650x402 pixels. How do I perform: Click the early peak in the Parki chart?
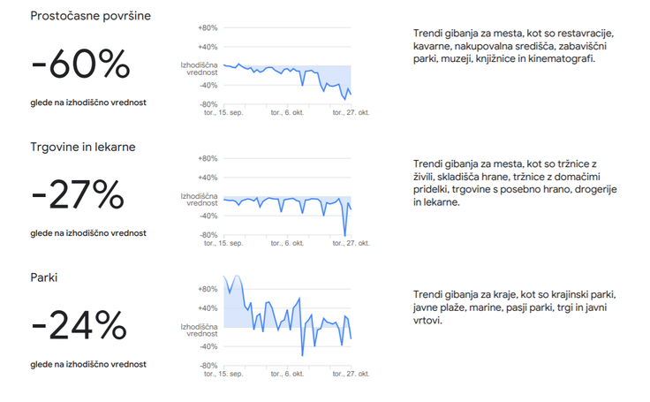point(237,276)
